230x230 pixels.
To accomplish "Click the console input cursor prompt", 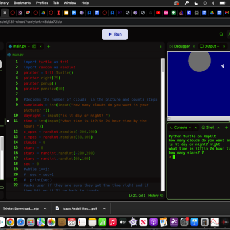I will coord(174,157).
